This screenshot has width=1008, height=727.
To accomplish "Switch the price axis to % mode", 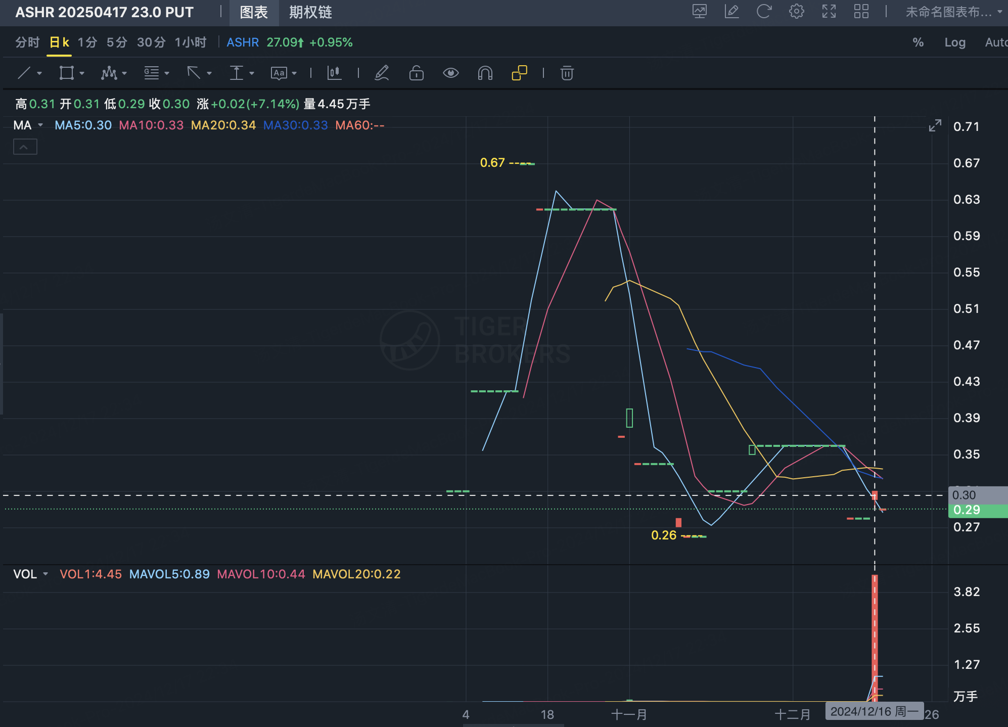I will pos(918,42).
